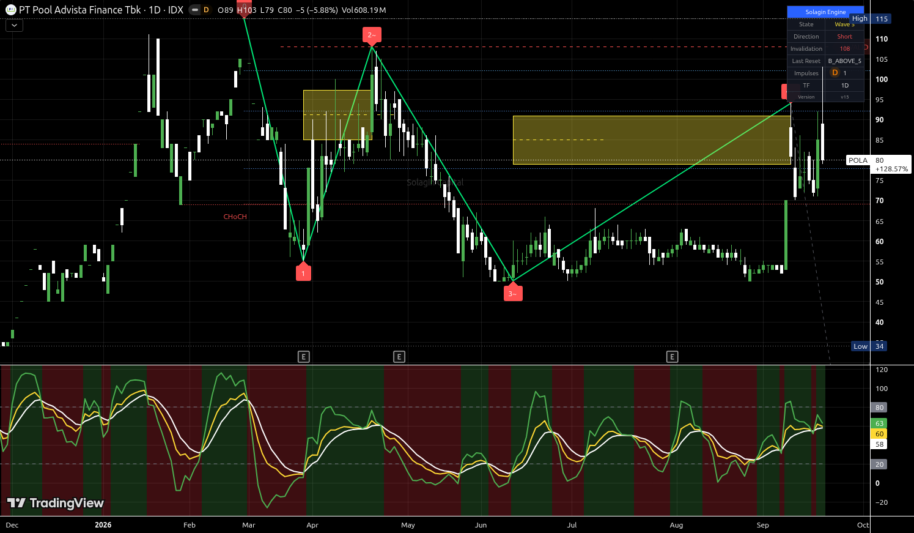Click the Solagin Engine table header

(825, 12)
